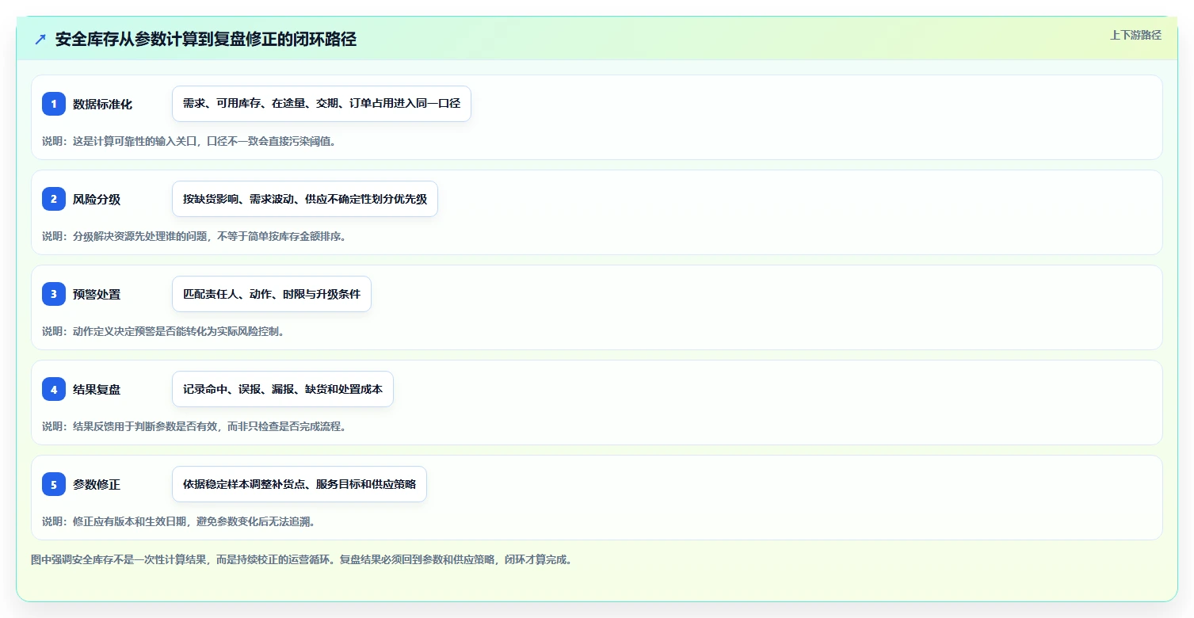Click step number 3 badge
1194x618 pixels.
(54, 294)
